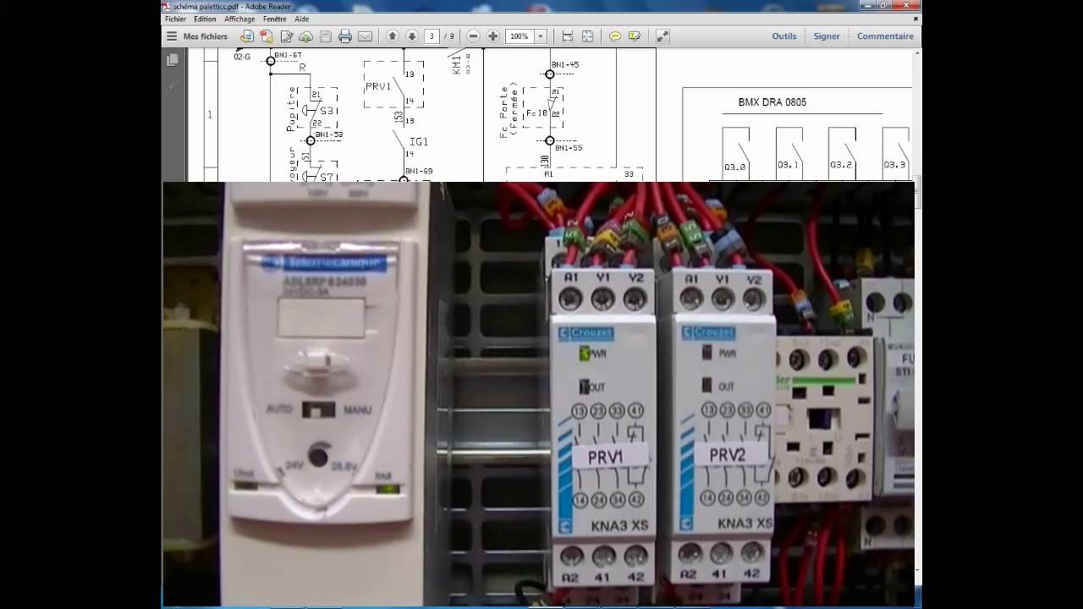Toggle read mode expand icon

[662, 36]
